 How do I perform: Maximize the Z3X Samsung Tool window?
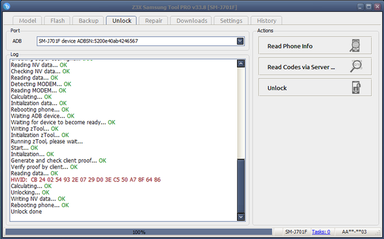[368, 7]
